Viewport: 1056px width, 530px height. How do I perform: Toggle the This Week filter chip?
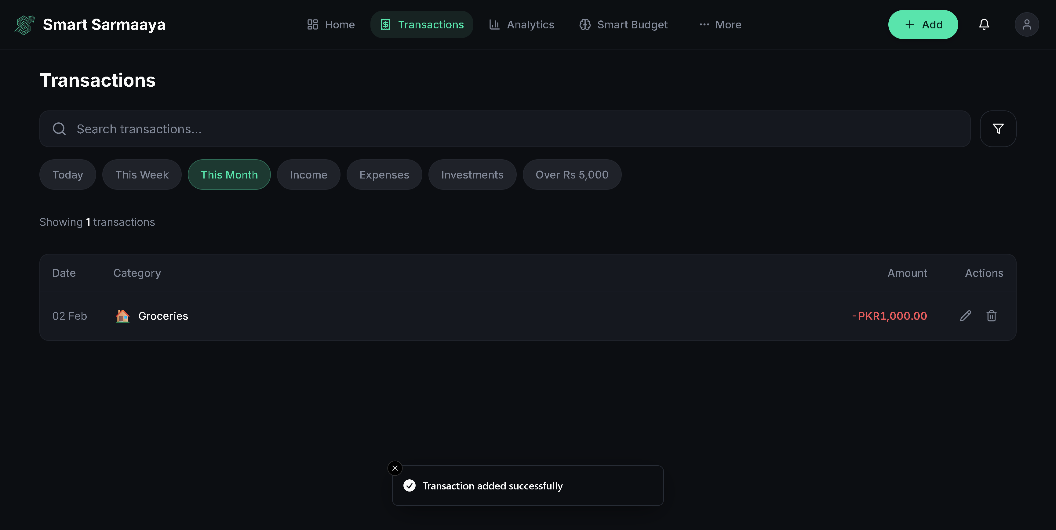point(141,175)
